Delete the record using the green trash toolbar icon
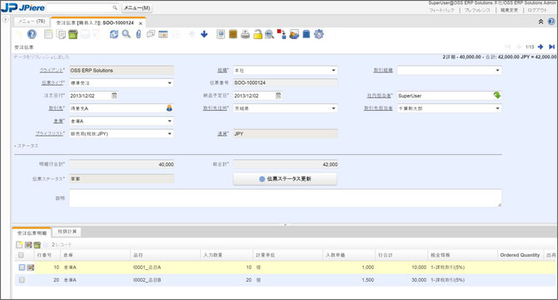Screen dimensions: 558x300 pos(73,34)
